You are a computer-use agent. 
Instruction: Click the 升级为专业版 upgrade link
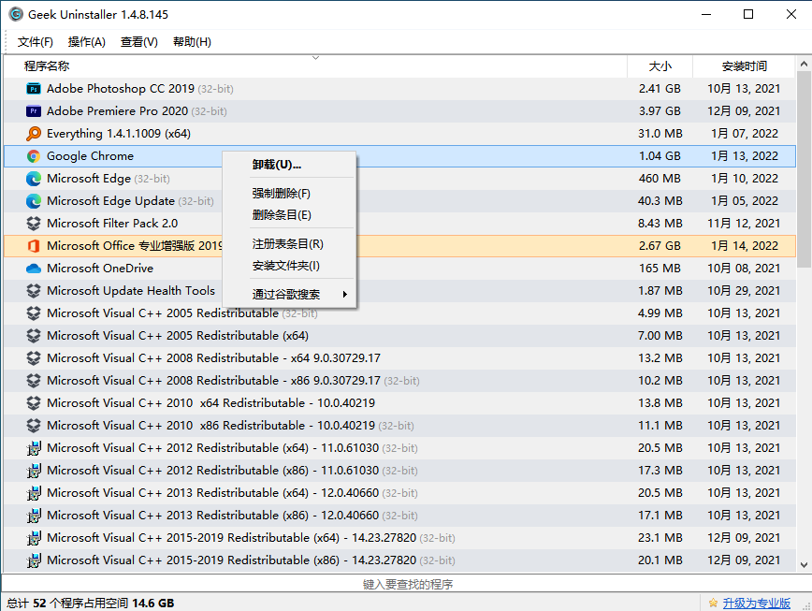click(x=757, y=604)
